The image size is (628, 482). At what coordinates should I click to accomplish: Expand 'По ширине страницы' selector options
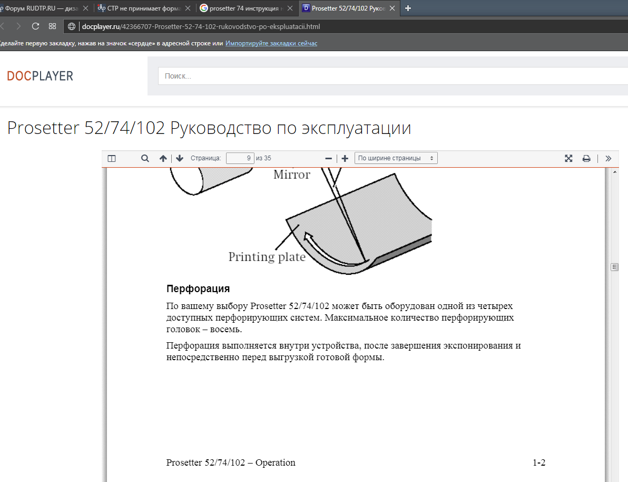[x=430, y=158]
